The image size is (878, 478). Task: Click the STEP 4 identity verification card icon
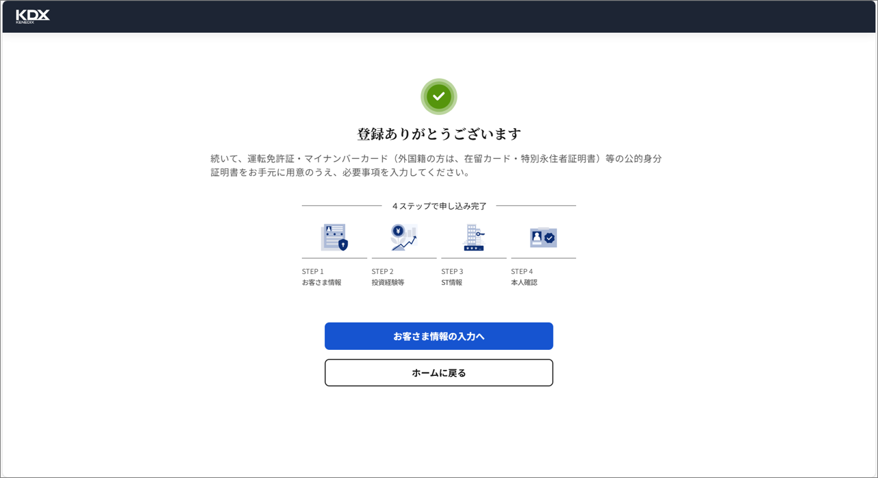pyautogui.click(x=544, y=238)
